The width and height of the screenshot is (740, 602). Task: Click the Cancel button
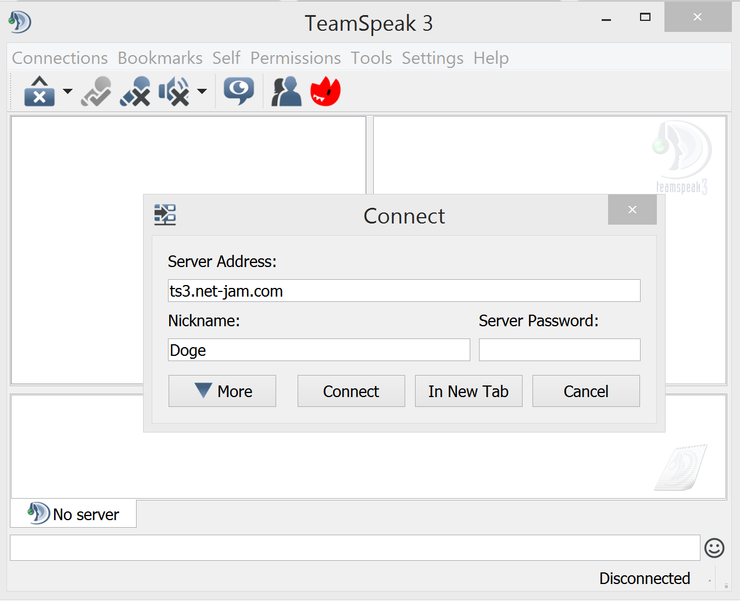tap(586, 391)
